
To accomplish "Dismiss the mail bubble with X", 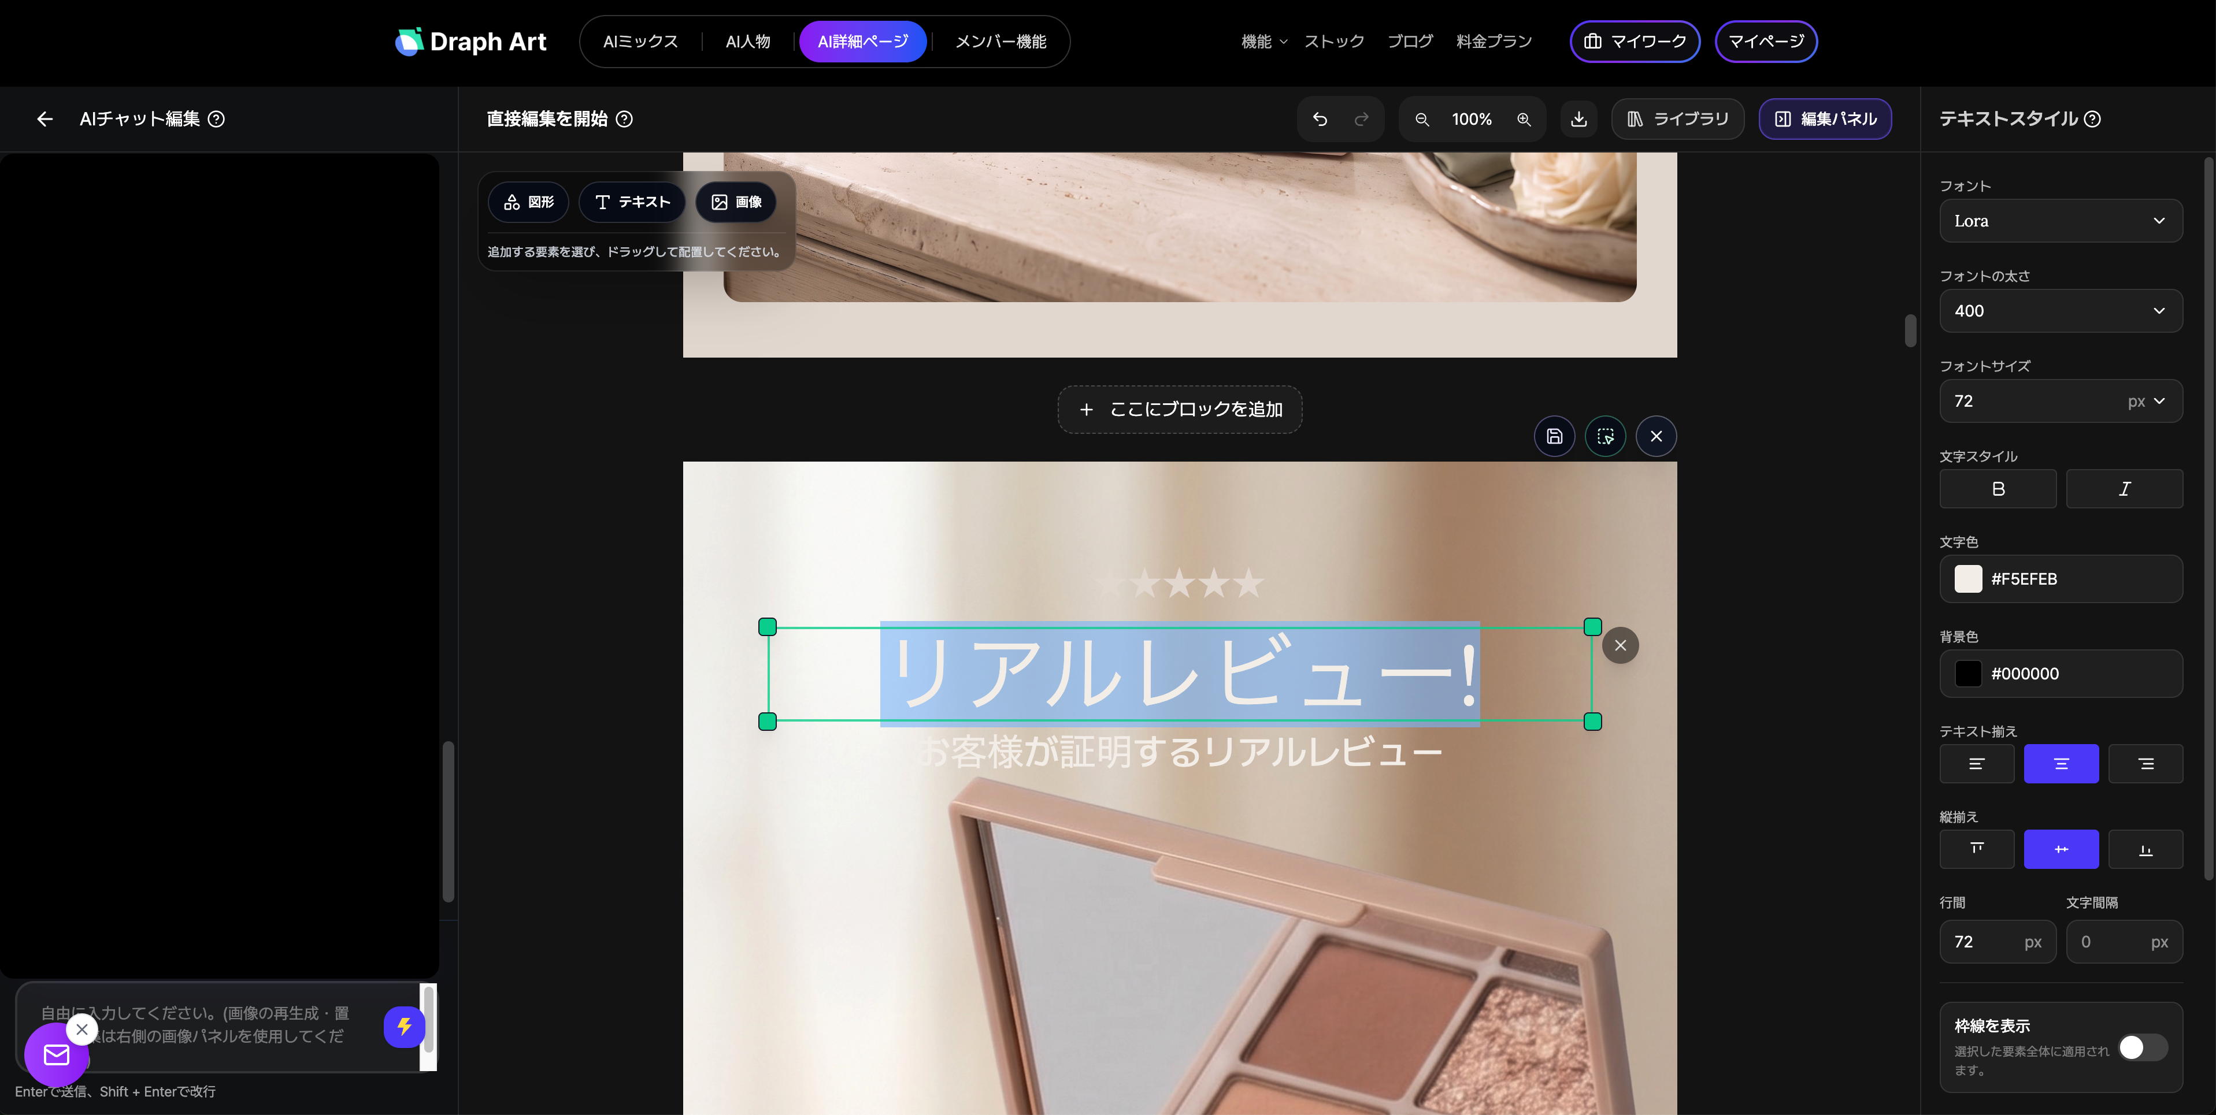I will coord(81,1029).
